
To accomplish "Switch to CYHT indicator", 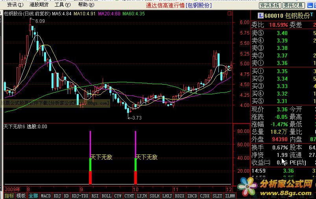I will (x=129, y=195).
